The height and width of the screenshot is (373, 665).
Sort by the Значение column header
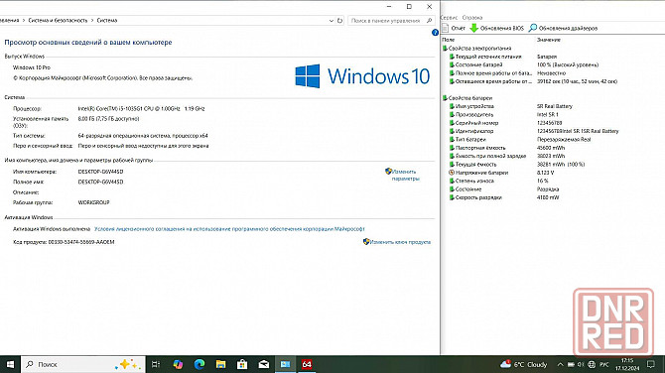point(548,40)
